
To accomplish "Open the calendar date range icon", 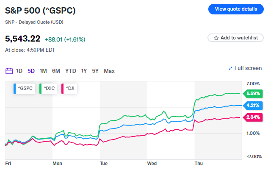I will 9,71.
